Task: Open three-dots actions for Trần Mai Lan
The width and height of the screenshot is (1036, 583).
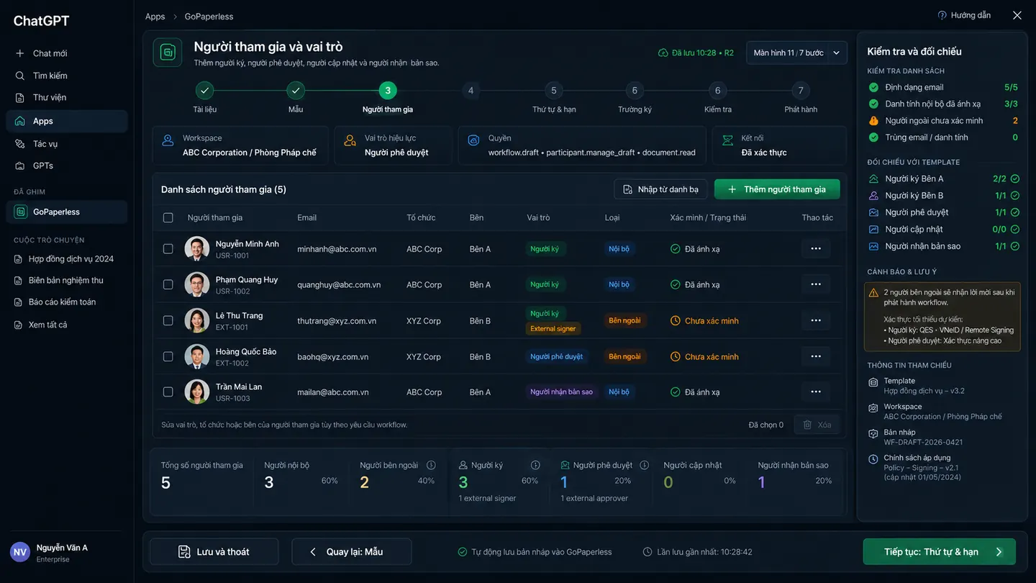Action: 816,392
